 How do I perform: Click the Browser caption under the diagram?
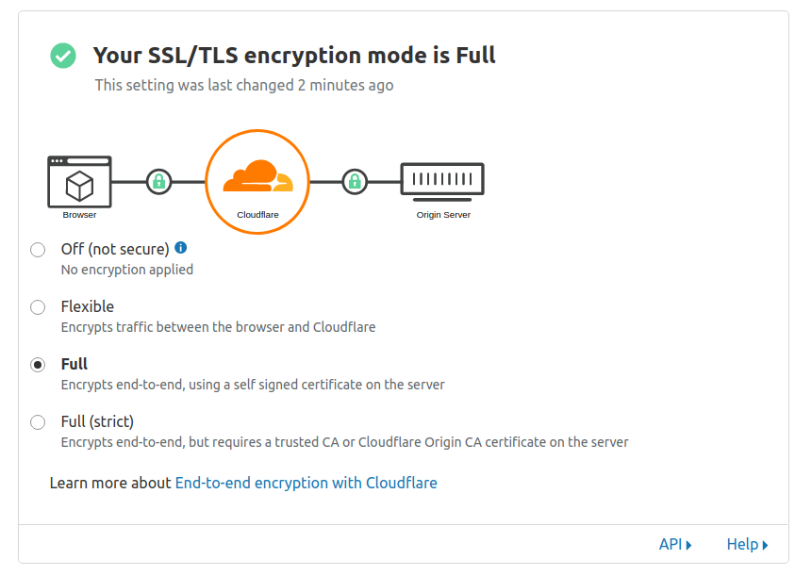79,214
